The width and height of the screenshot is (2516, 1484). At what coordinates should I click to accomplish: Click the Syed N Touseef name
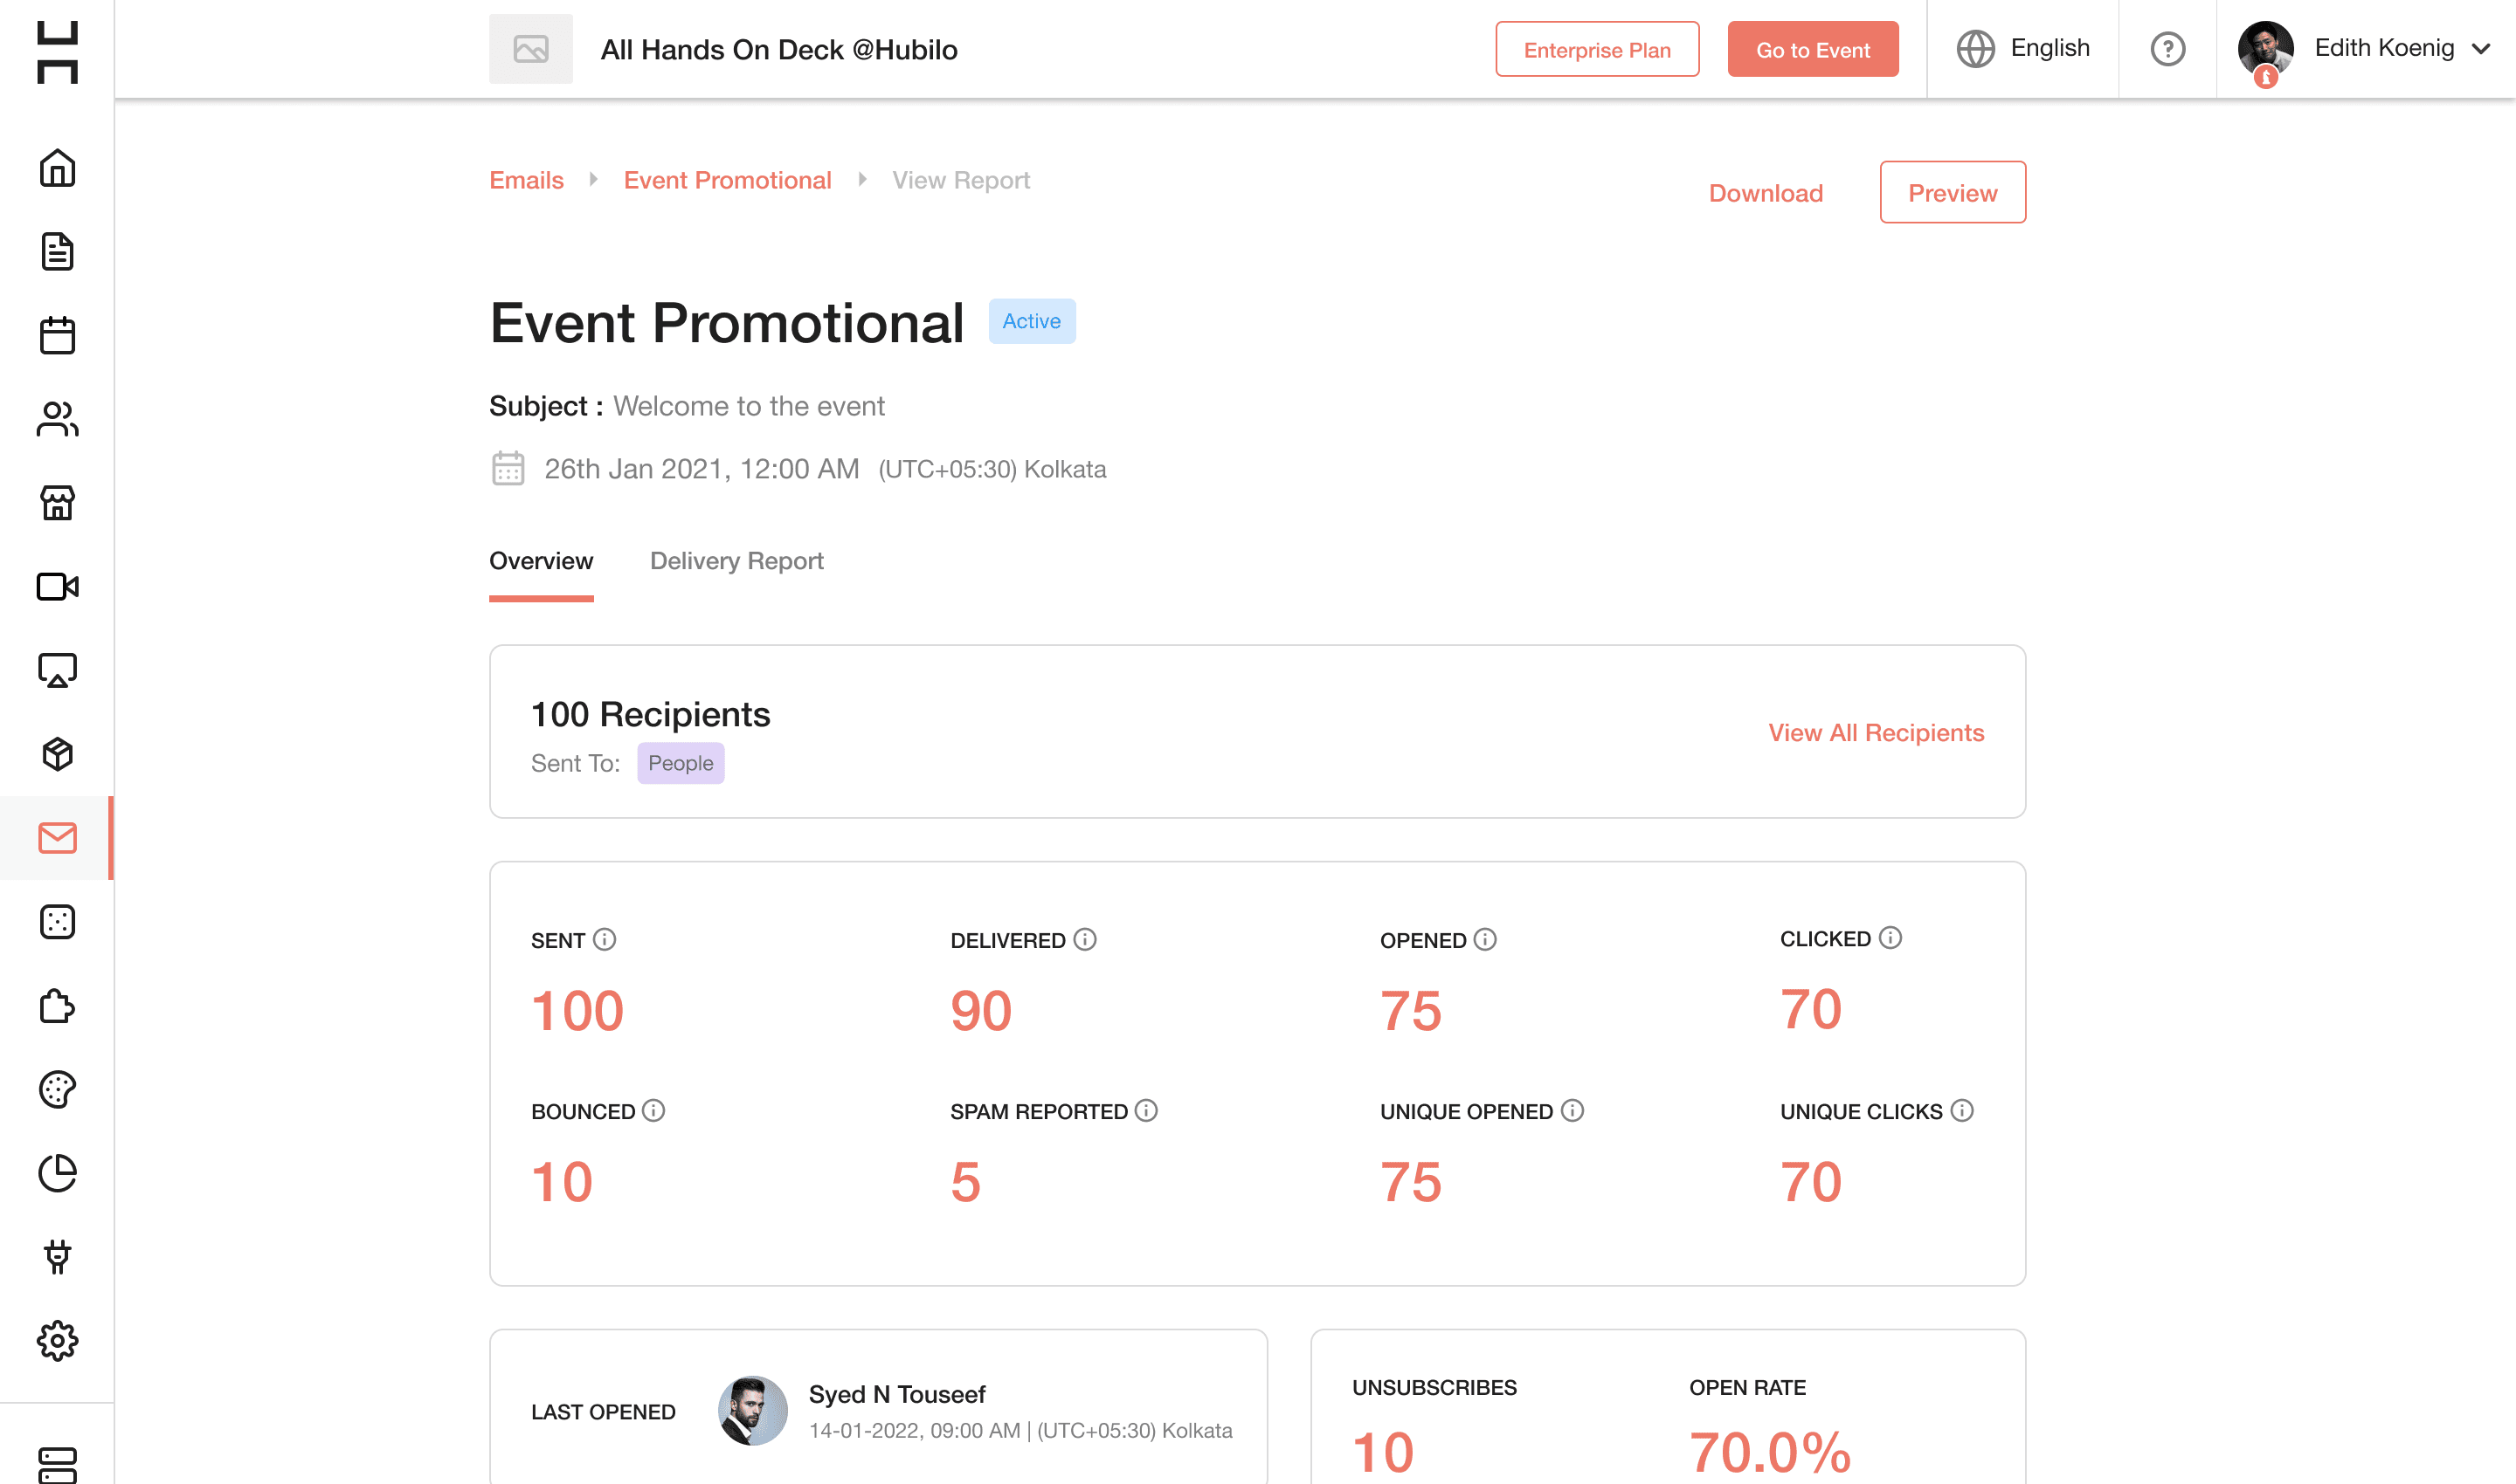896,1394
